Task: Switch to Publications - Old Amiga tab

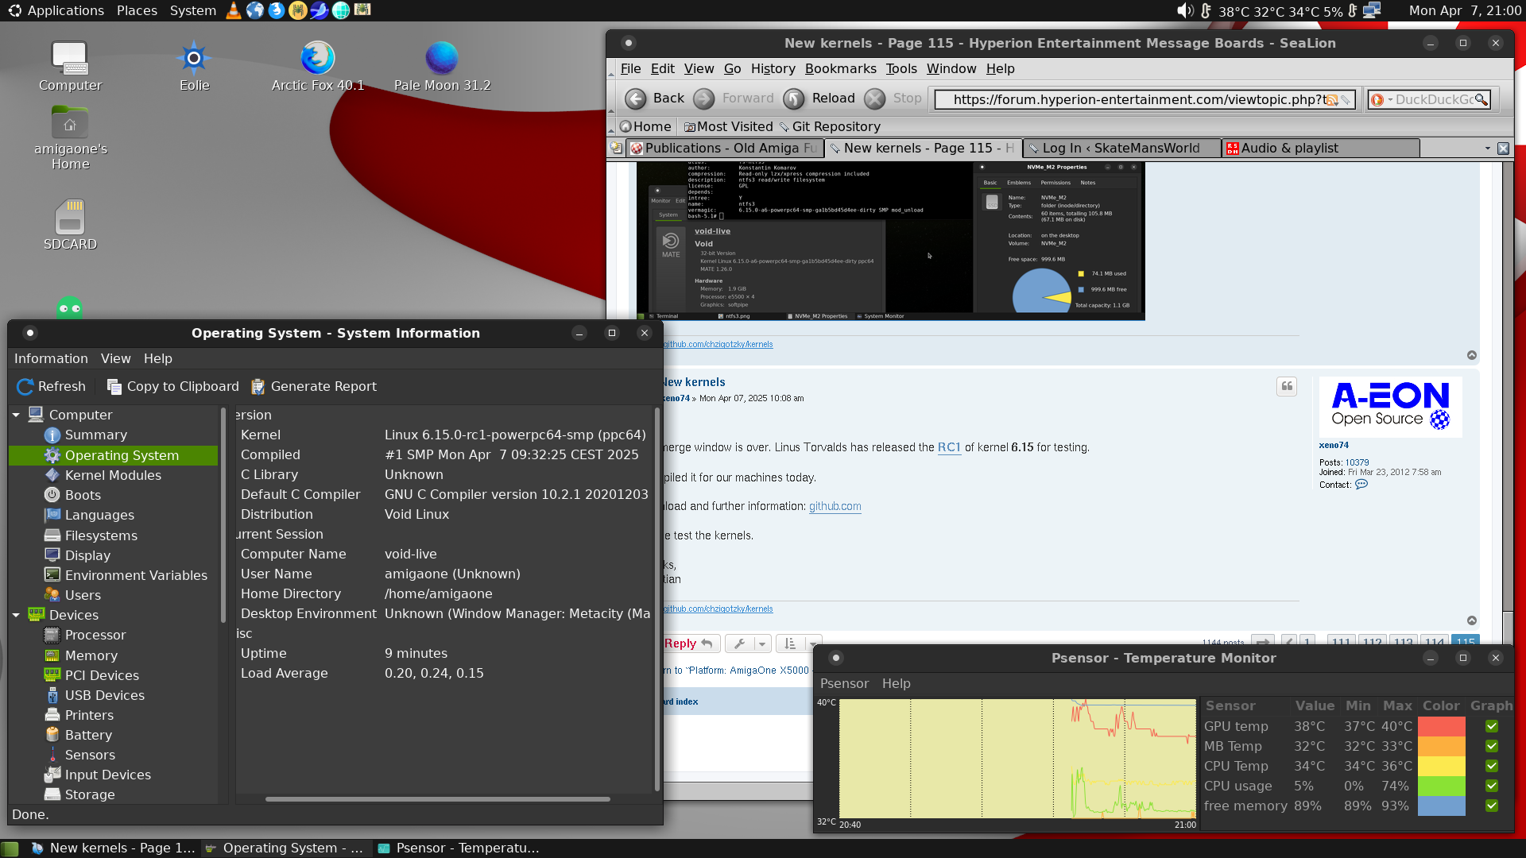Action: coord(724,148)
